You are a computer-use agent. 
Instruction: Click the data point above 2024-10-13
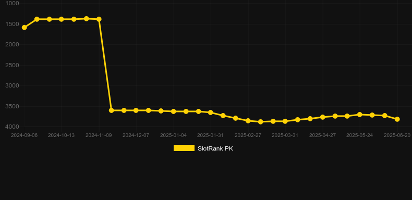click(61, 19)
